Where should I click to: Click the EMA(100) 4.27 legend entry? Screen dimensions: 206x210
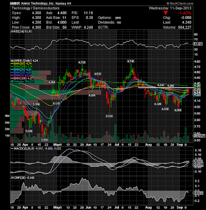(23, 79)
